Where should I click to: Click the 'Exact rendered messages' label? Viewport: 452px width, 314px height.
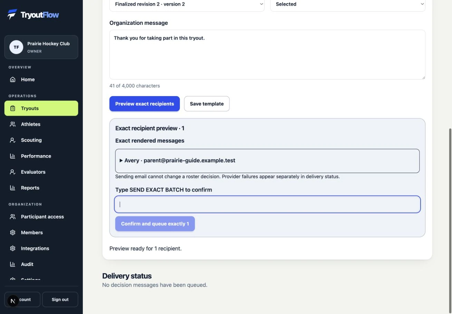point(150,141)
